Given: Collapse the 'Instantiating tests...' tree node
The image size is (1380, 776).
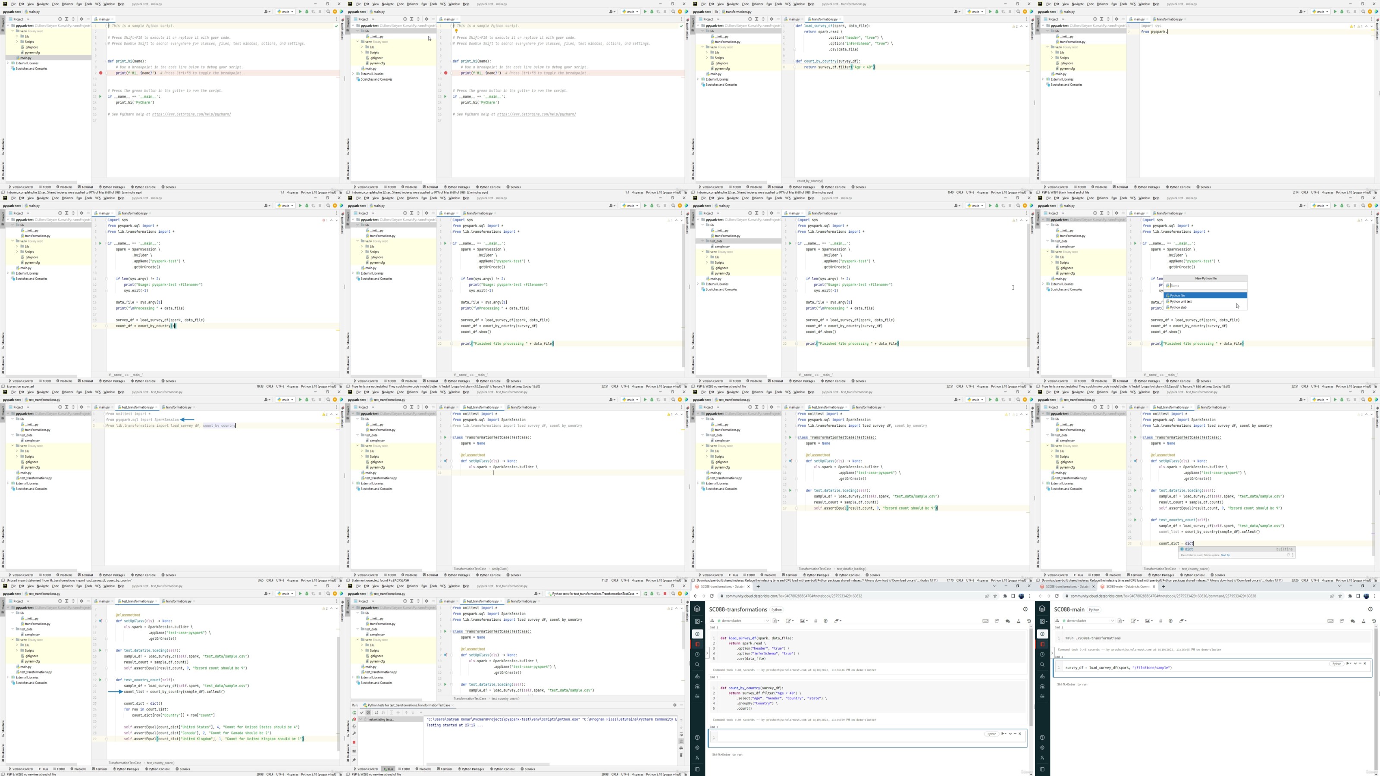Looking at the screenshot, I should point(361,720).
